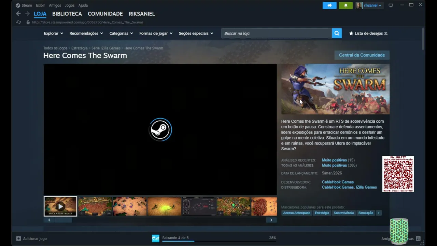Enter Big Picture mode via monitor icon
Image resolution: width=437 pixels, height=246 pixels.
pyautogui.click(x=391, y=5)
